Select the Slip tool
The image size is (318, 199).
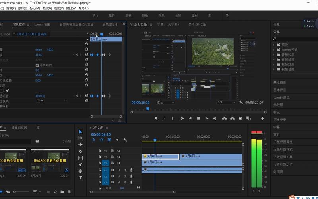tap(80, 158)
